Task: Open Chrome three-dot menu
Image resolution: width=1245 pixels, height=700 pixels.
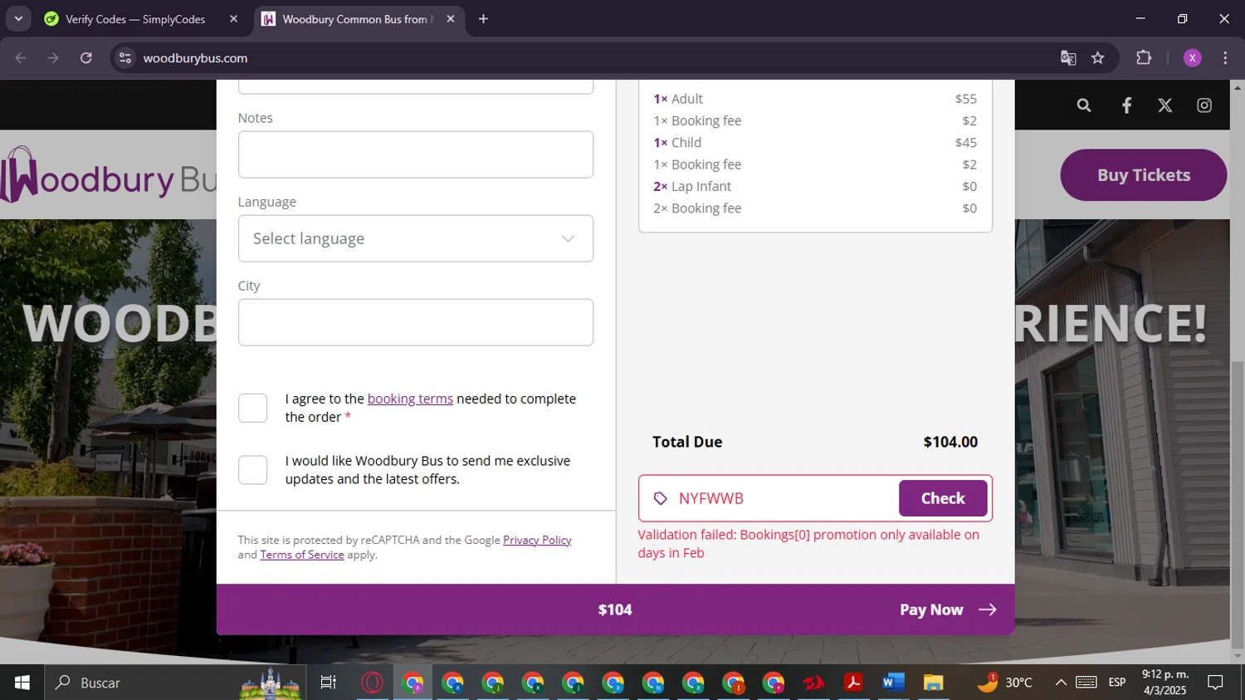Action: (x=1225, y=58)
